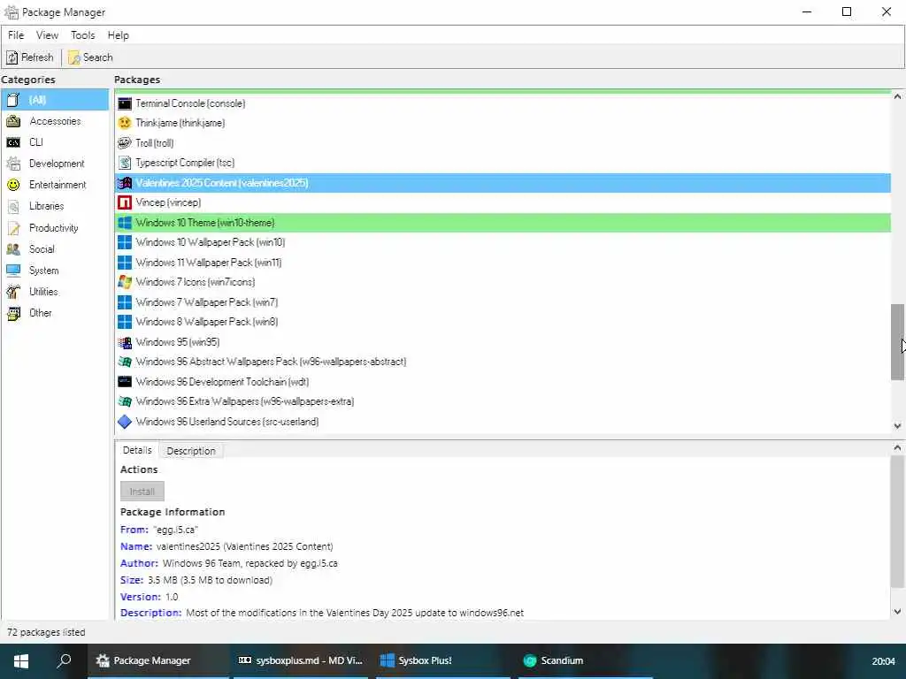Click details pane scroll up arrow
The image size is (906, 679).
click(897, 447)
